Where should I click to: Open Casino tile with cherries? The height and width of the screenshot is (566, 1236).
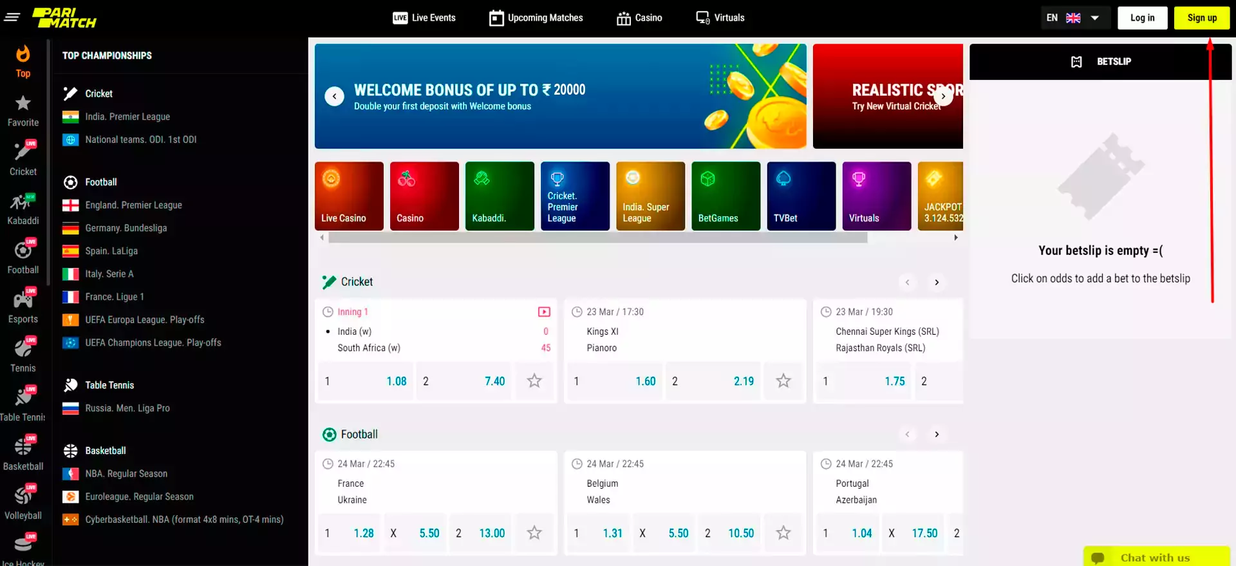424,196
